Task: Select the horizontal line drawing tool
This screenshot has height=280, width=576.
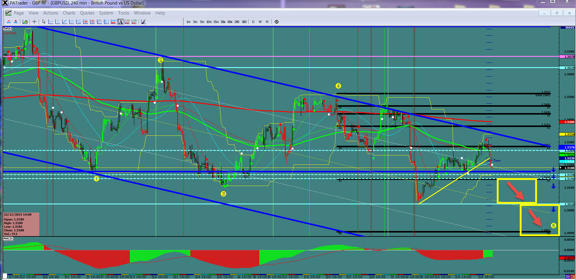Action: click(x=50, y=22)
